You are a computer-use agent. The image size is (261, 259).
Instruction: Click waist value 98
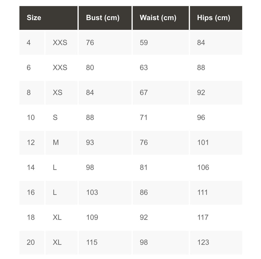[x=144, y=242]
